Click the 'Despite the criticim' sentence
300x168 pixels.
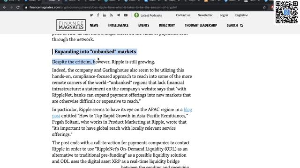pos(104,62)
